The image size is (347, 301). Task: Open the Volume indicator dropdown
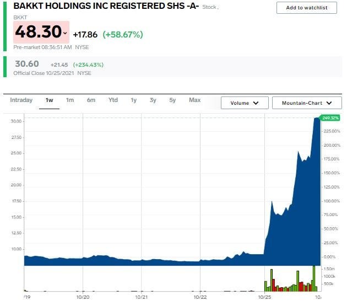[245, 103]
